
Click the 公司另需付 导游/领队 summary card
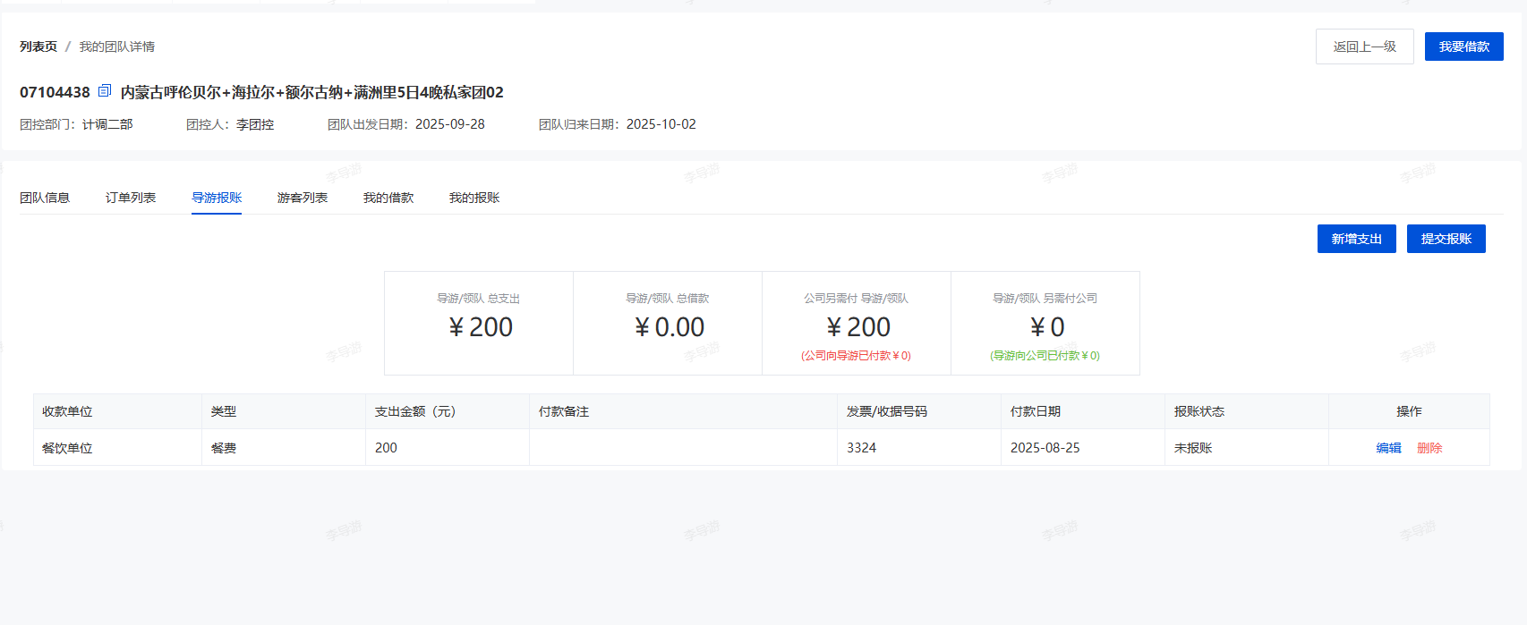point(857,323)
